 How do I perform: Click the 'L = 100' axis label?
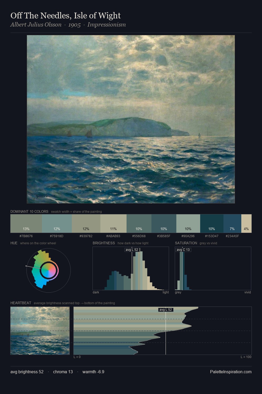point(246,357)
